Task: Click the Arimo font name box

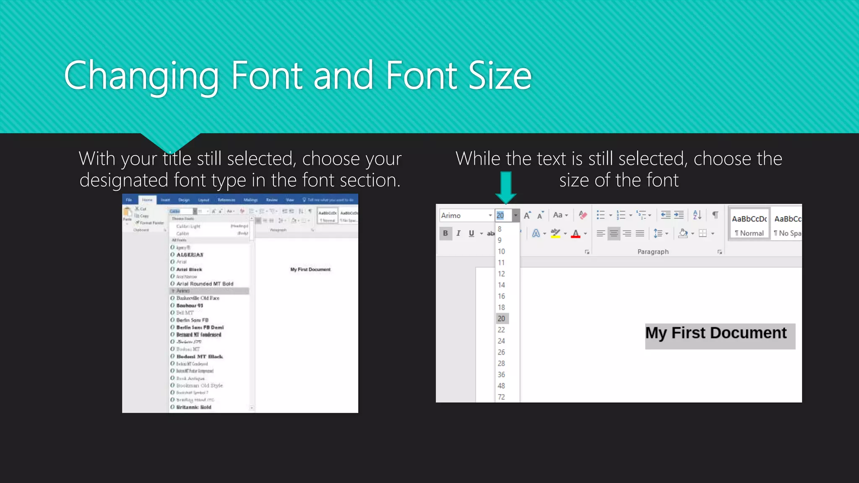Action: tap(463, 216)
